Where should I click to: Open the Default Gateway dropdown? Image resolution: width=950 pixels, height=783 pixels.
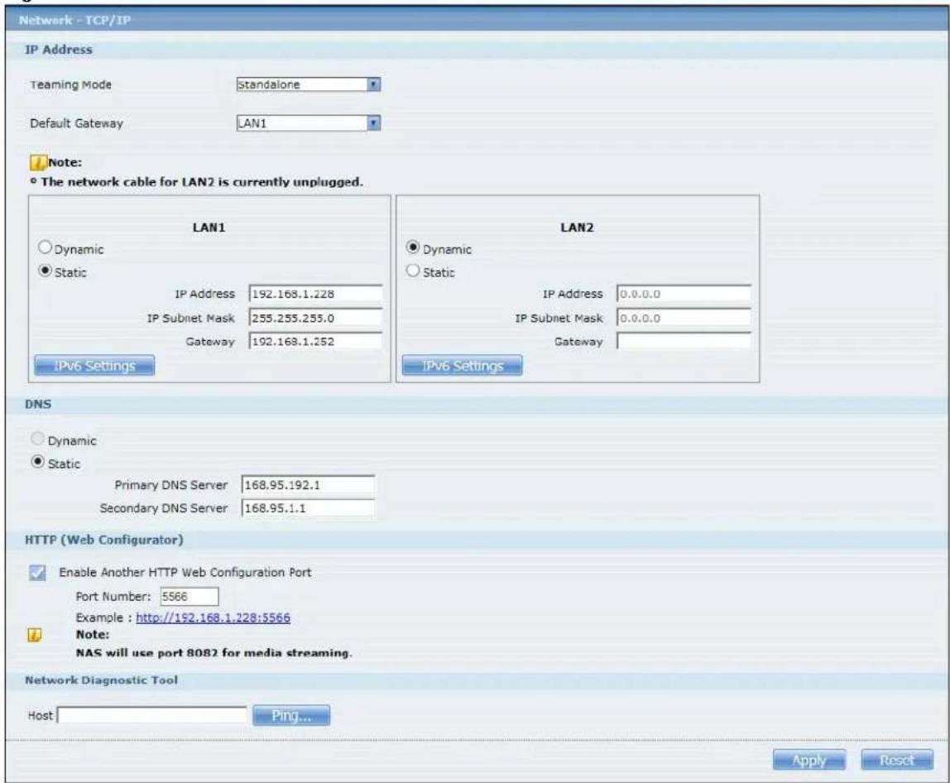tap(309, 123)
